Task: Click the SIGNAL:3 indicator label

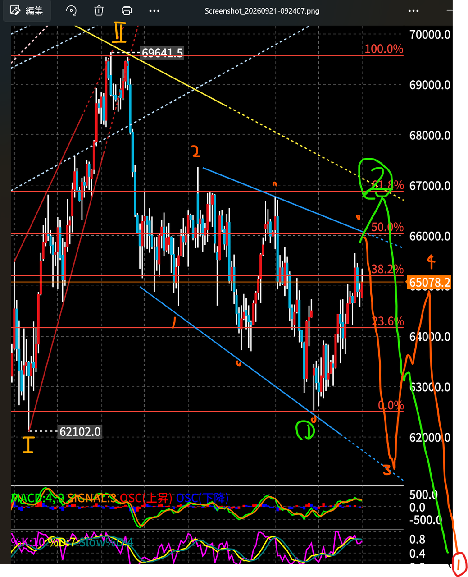Action: coord(92,498)
